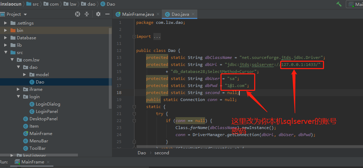Image resolution: width=363 pixels, height=168 pixels.
Task: Click the Build project hammer icon
Action: pyautogui.click(x=339, y=4)
